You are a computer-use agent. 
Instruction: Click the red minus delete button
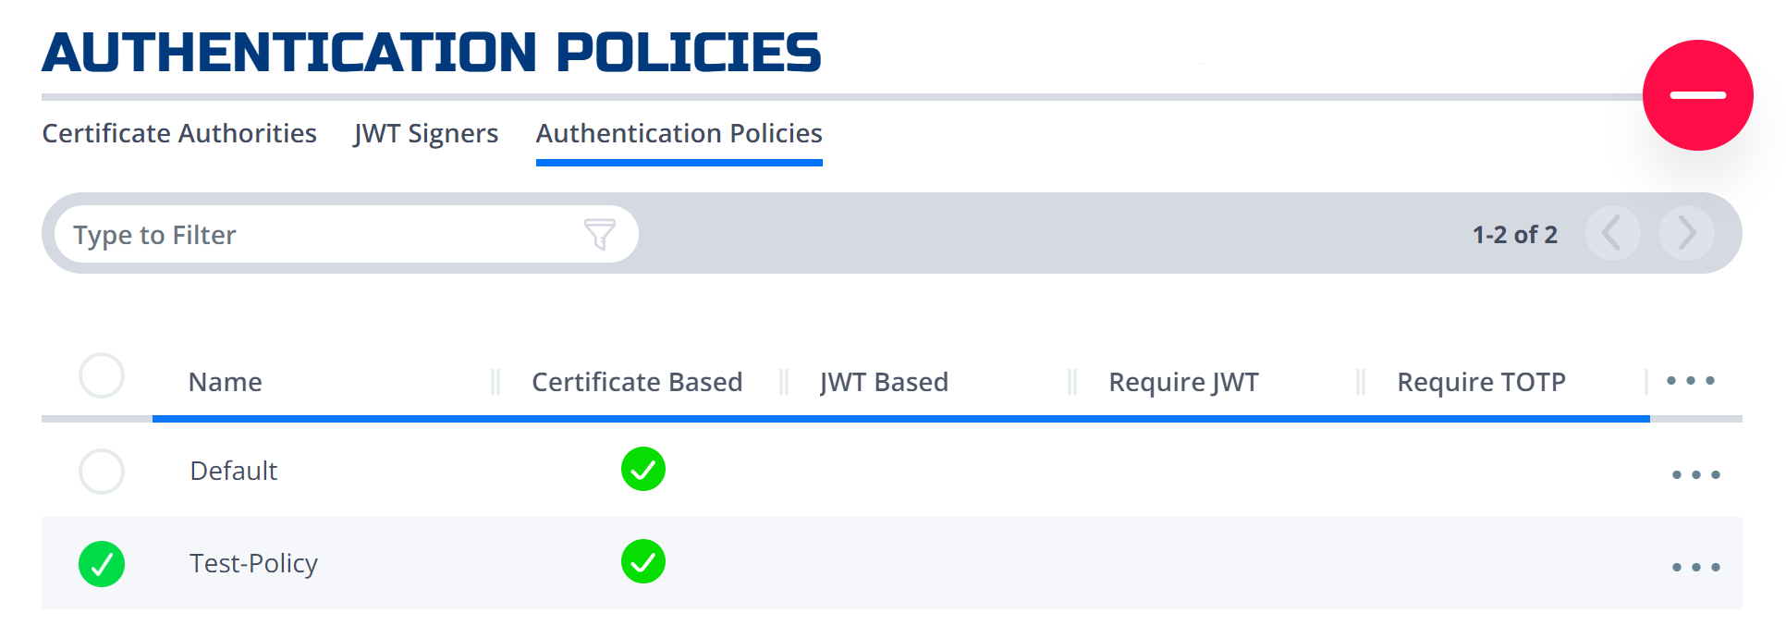click(x=1697, y=95)
